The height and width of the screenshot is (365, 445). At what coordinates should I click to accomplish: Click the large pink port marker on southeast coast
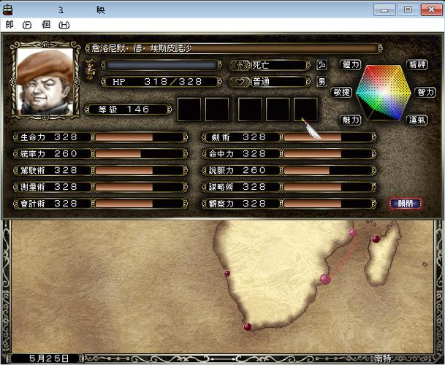(x=325, y=279)
